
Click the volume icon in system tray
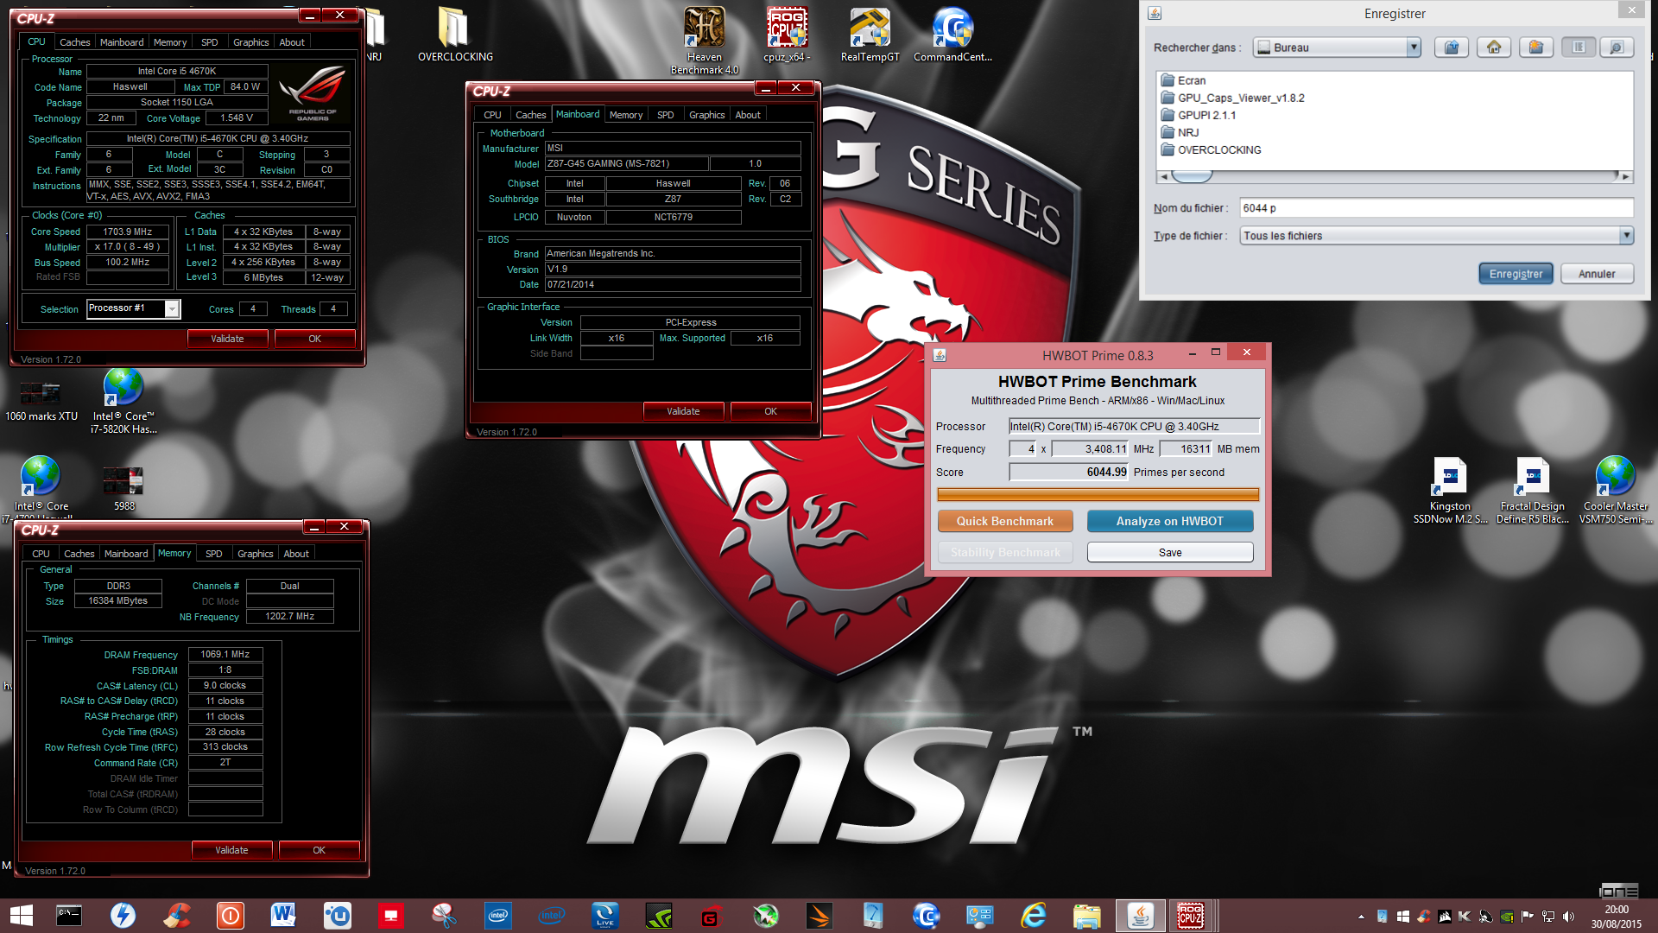point(1568,917)
